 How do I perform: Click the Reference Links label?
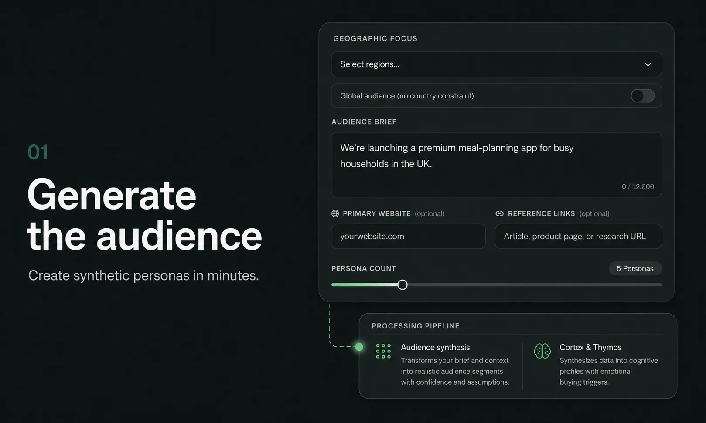coord(542,213)
